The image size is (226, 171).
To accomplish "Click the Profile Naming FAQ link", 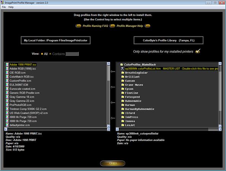I will pyautogui.click(x=95, y=26).
